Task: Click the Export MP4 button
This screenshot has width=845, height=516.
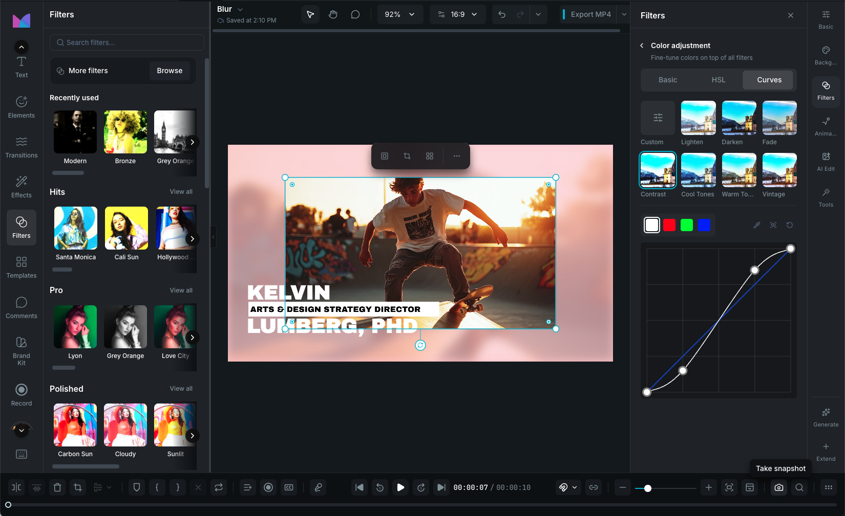Action: (x=587, y=14)
